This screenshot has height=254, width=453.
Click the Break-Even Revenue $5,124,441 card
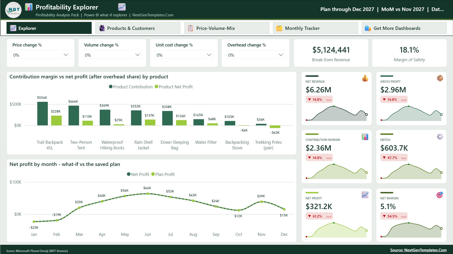point(331,53)
